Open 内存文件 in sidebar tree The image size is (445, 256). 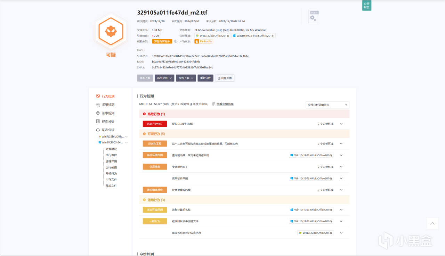pos(111,180)
